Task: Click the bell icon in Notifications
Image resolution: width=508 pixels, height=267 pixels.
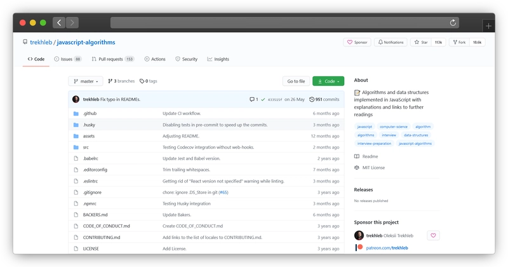Action: 380,42
